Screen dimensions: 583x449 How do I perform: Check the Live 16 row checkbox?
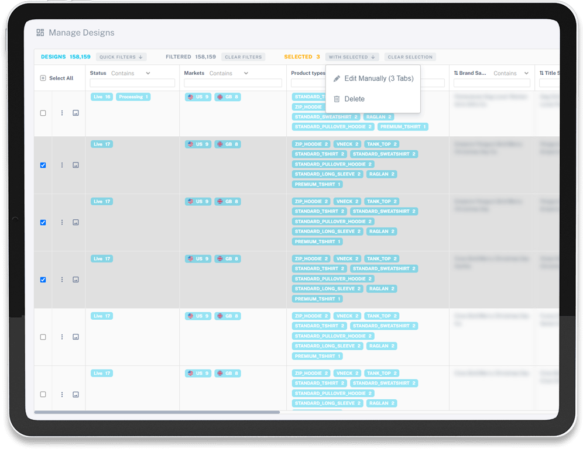coord(43,113)
